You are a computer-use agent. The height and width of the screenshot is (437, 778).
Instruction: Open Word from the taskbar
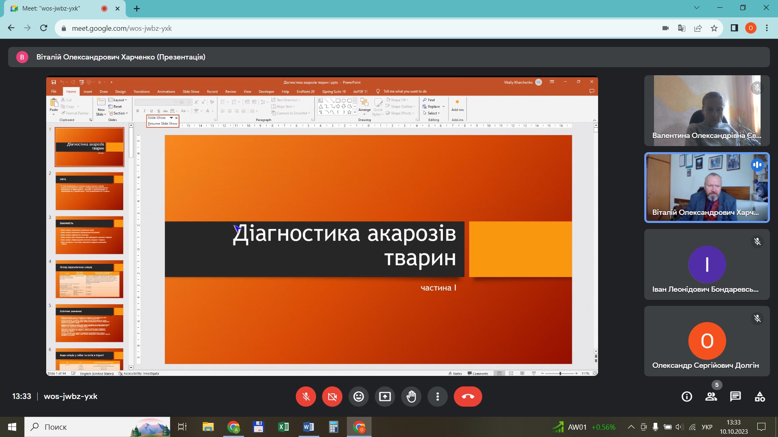tap(308, 427)
